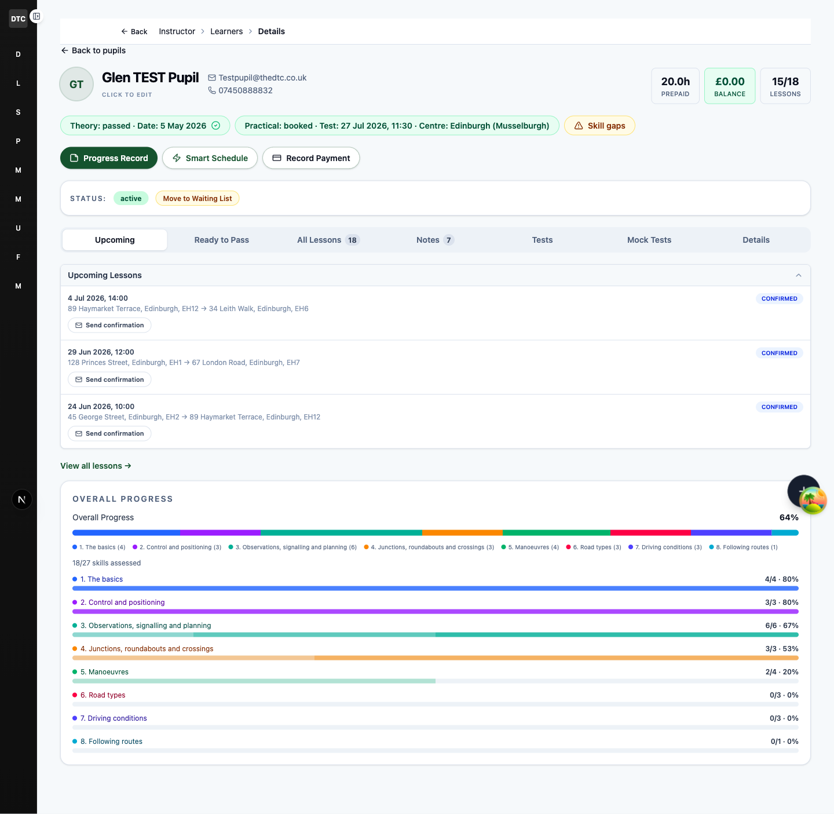Viewport: 834px width, 814px height.
Task: Toggle the active status badge
Action: click(x=131, y=198)
